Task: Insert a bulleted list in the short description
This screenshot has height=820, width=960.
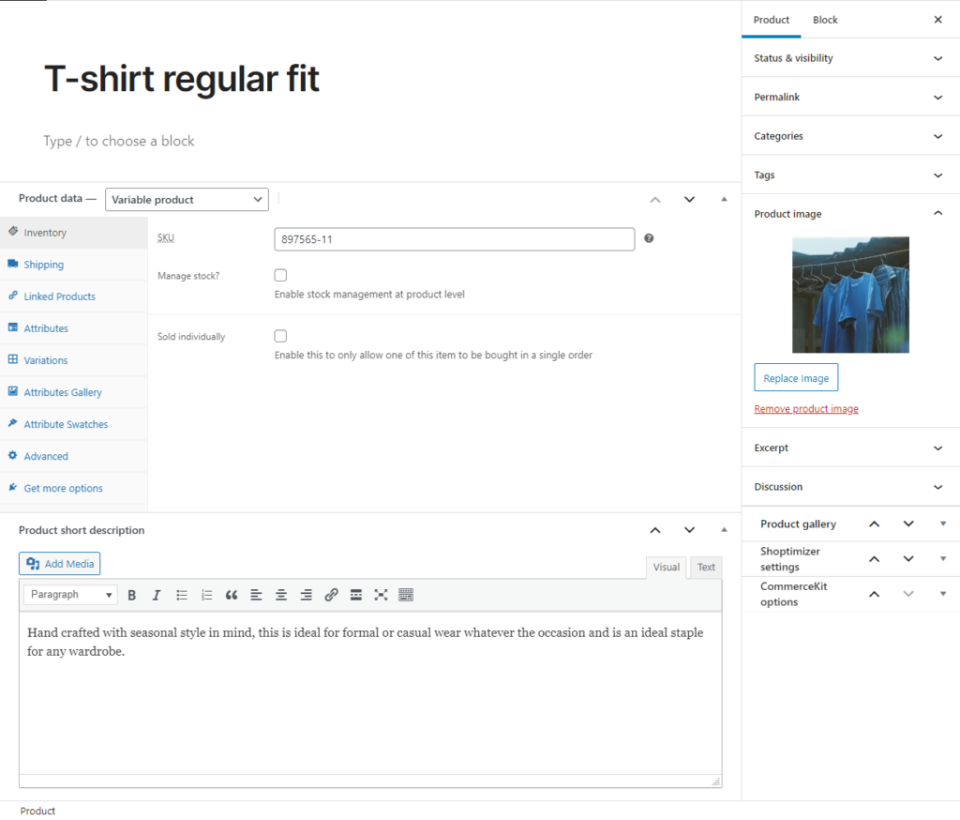Action: coord(182,595)
